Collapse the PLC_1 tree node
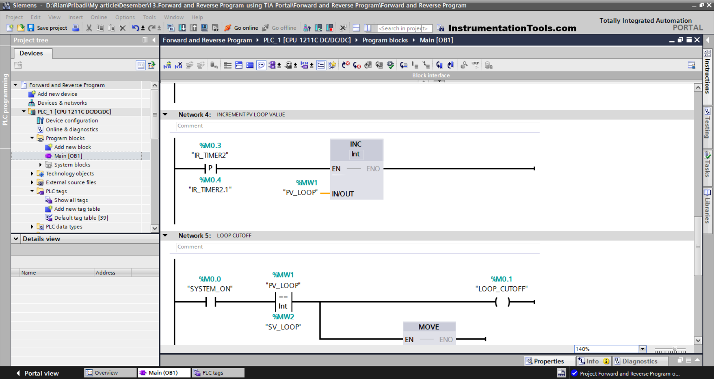This screenshot has width=714, height=379. (24, 111)
